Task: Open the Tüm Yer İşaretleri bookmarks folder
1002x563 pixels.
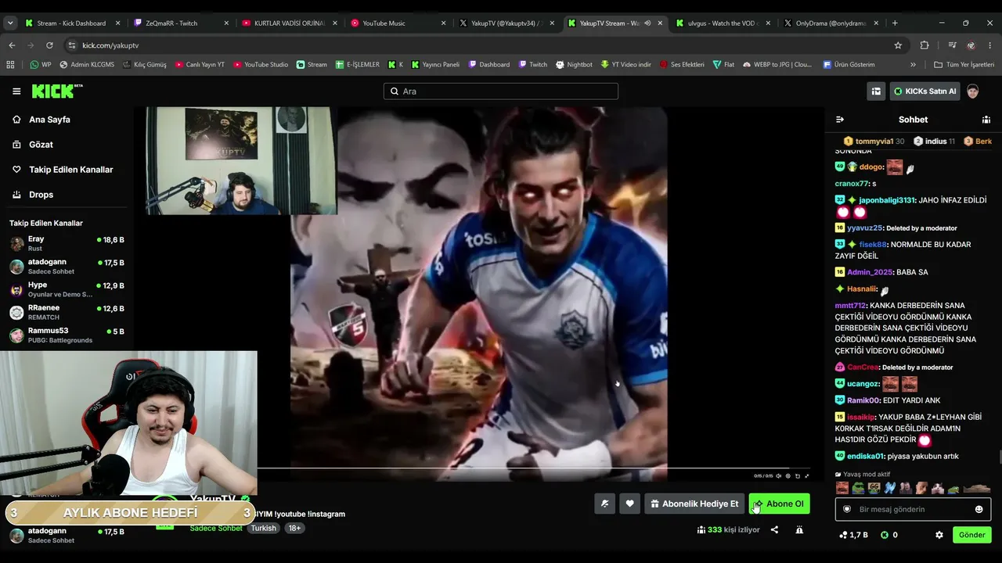Action: click(x=964, y=65)
